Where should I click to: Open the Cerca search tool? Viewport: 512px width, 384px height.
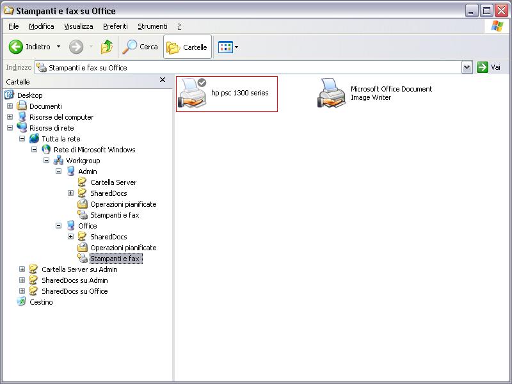pyautogui.click(x=140, y=47)
